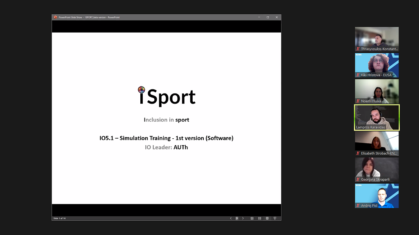This screenshot has height=235, width=419.
Task: Choose Elisabeth Strobach's video tile
Action: [x=376, y=144]
